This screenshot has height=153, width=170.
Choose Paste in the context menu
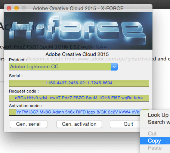pos(155,148)
